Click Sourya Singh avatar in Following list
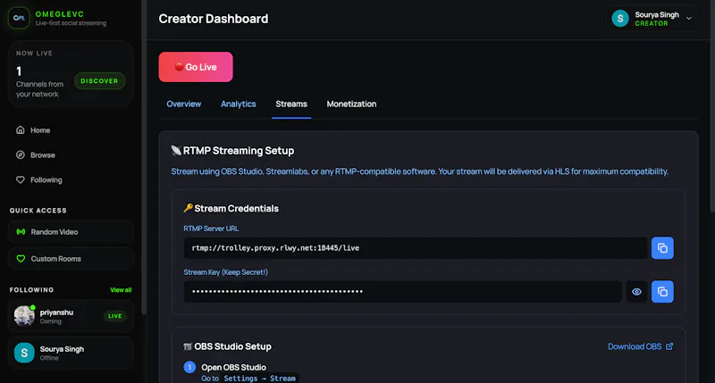 (24, 353)
